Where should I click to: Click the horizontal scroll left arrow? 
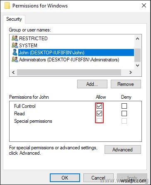tap(13, 72)
